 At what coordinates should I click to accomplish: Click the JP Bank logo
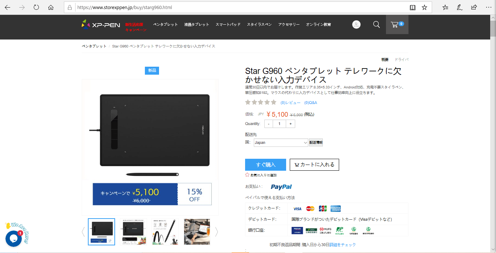tap(340, 231)
